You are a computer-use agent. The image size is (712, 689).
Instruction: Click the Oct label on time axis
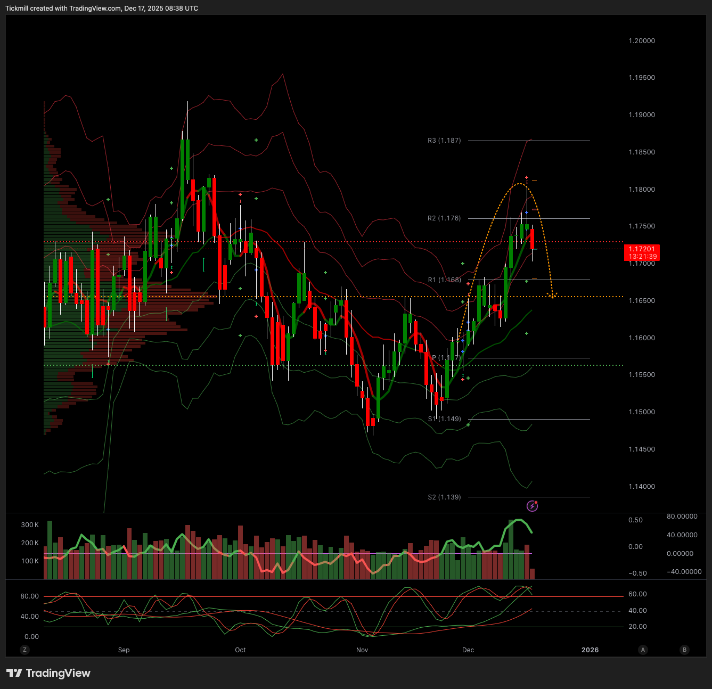240,650
